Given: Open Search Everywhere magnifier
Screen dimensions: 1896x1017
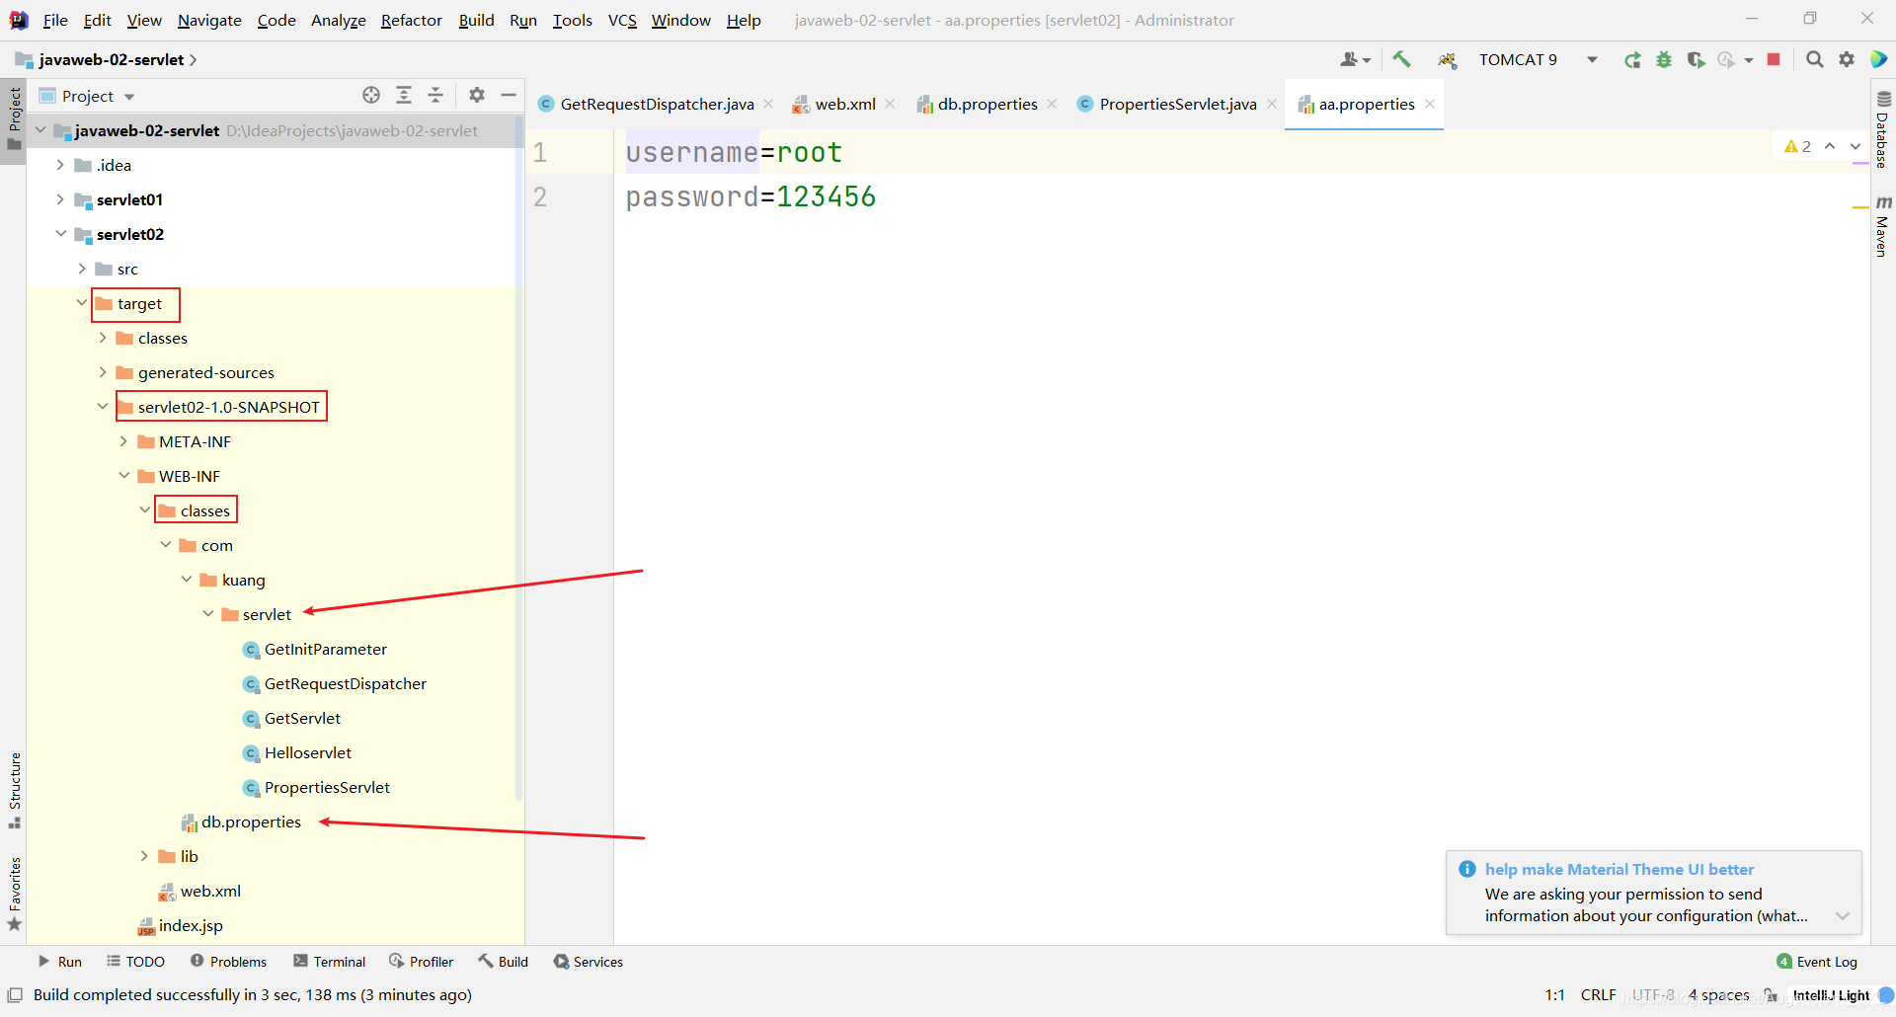Looking at the screenshot, I should pyautogui.click(x=1814, y=60).
